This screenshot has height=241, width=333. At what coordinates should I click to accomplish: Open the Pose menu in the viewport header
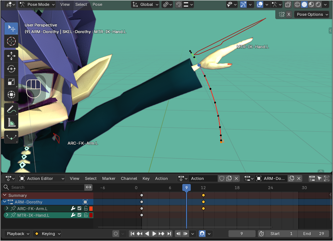coord(97,4)
